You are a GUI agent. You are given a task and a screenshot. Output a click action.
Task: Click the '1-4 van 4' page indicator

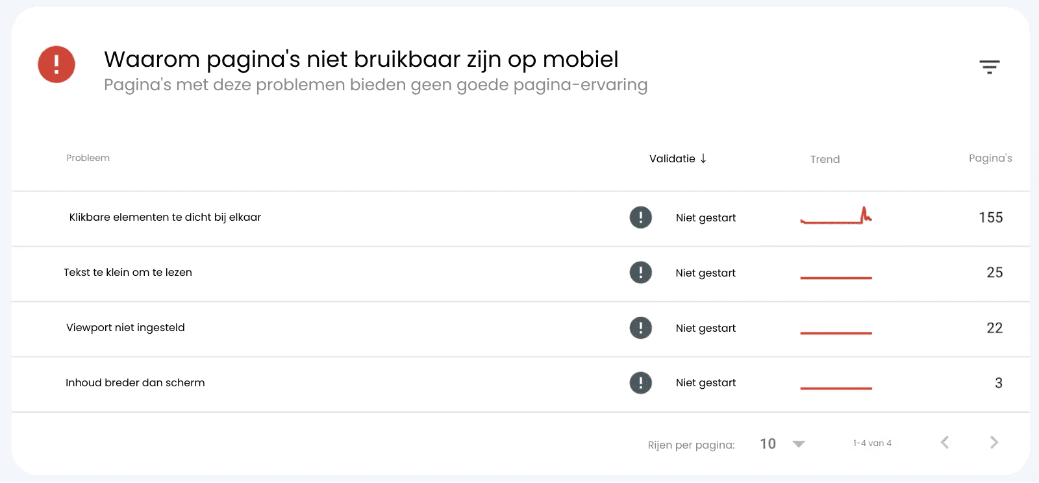click(871, 443)
